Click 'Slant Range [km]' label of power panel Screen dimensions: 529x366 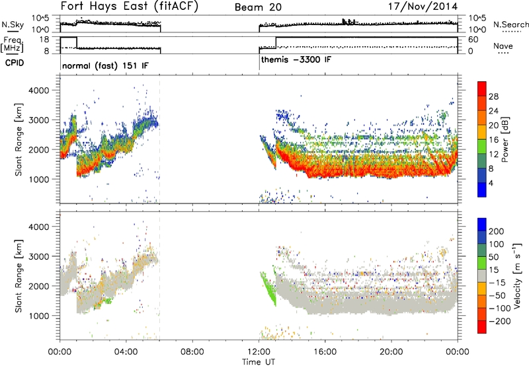coord(19,139)
